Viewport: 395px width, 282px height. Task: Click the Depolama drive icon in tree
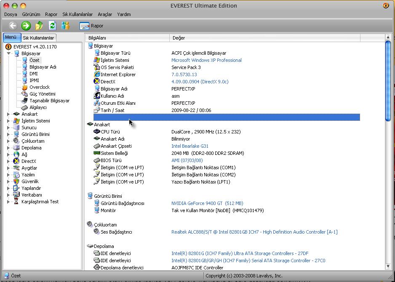coord(16,148)
